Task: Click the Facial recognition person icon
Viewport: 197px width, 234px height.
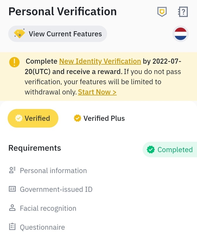Action: [x=12, y=208]
